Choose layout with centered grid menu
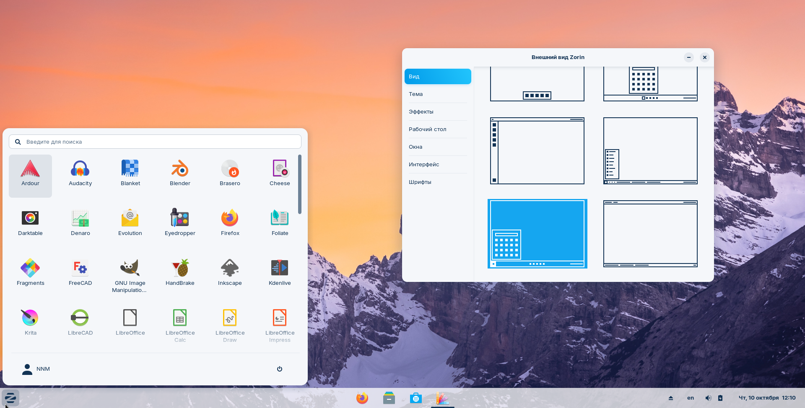 (x=650, y=84)
